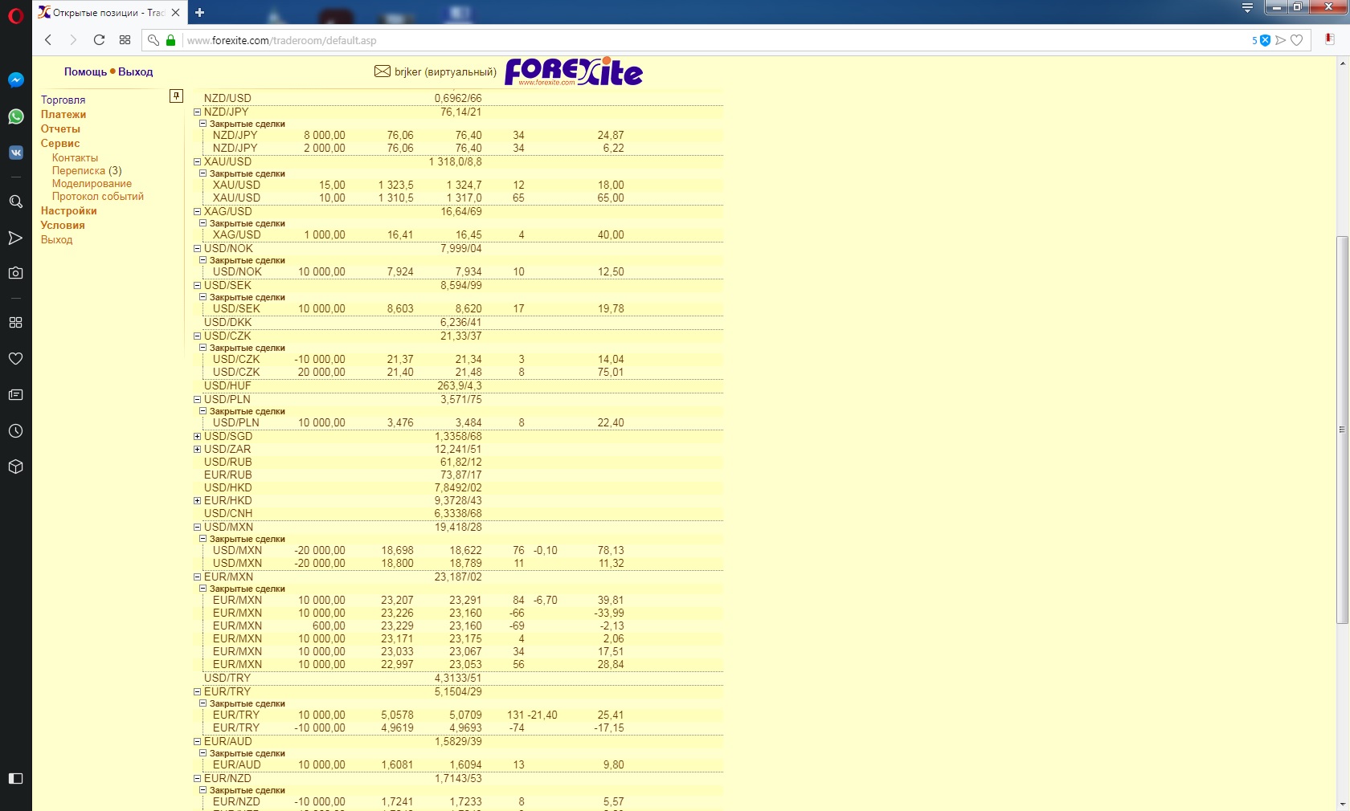Open search in Opera sidebar

15,202
